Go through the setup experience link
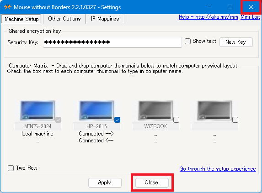262x193 pixels. 218,169
